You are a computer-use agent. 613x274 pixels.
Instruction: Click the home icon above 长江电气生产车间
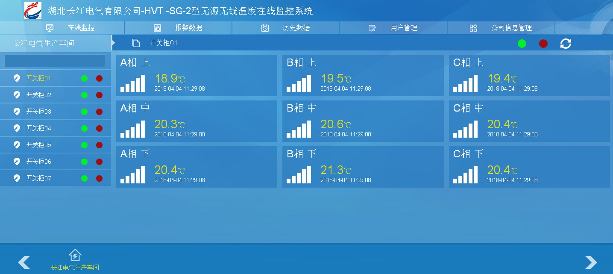pyautogui.click(x=75, y=255)
